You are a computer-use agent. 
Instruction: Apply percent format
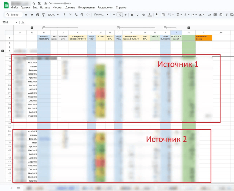(x=70, y=15)
